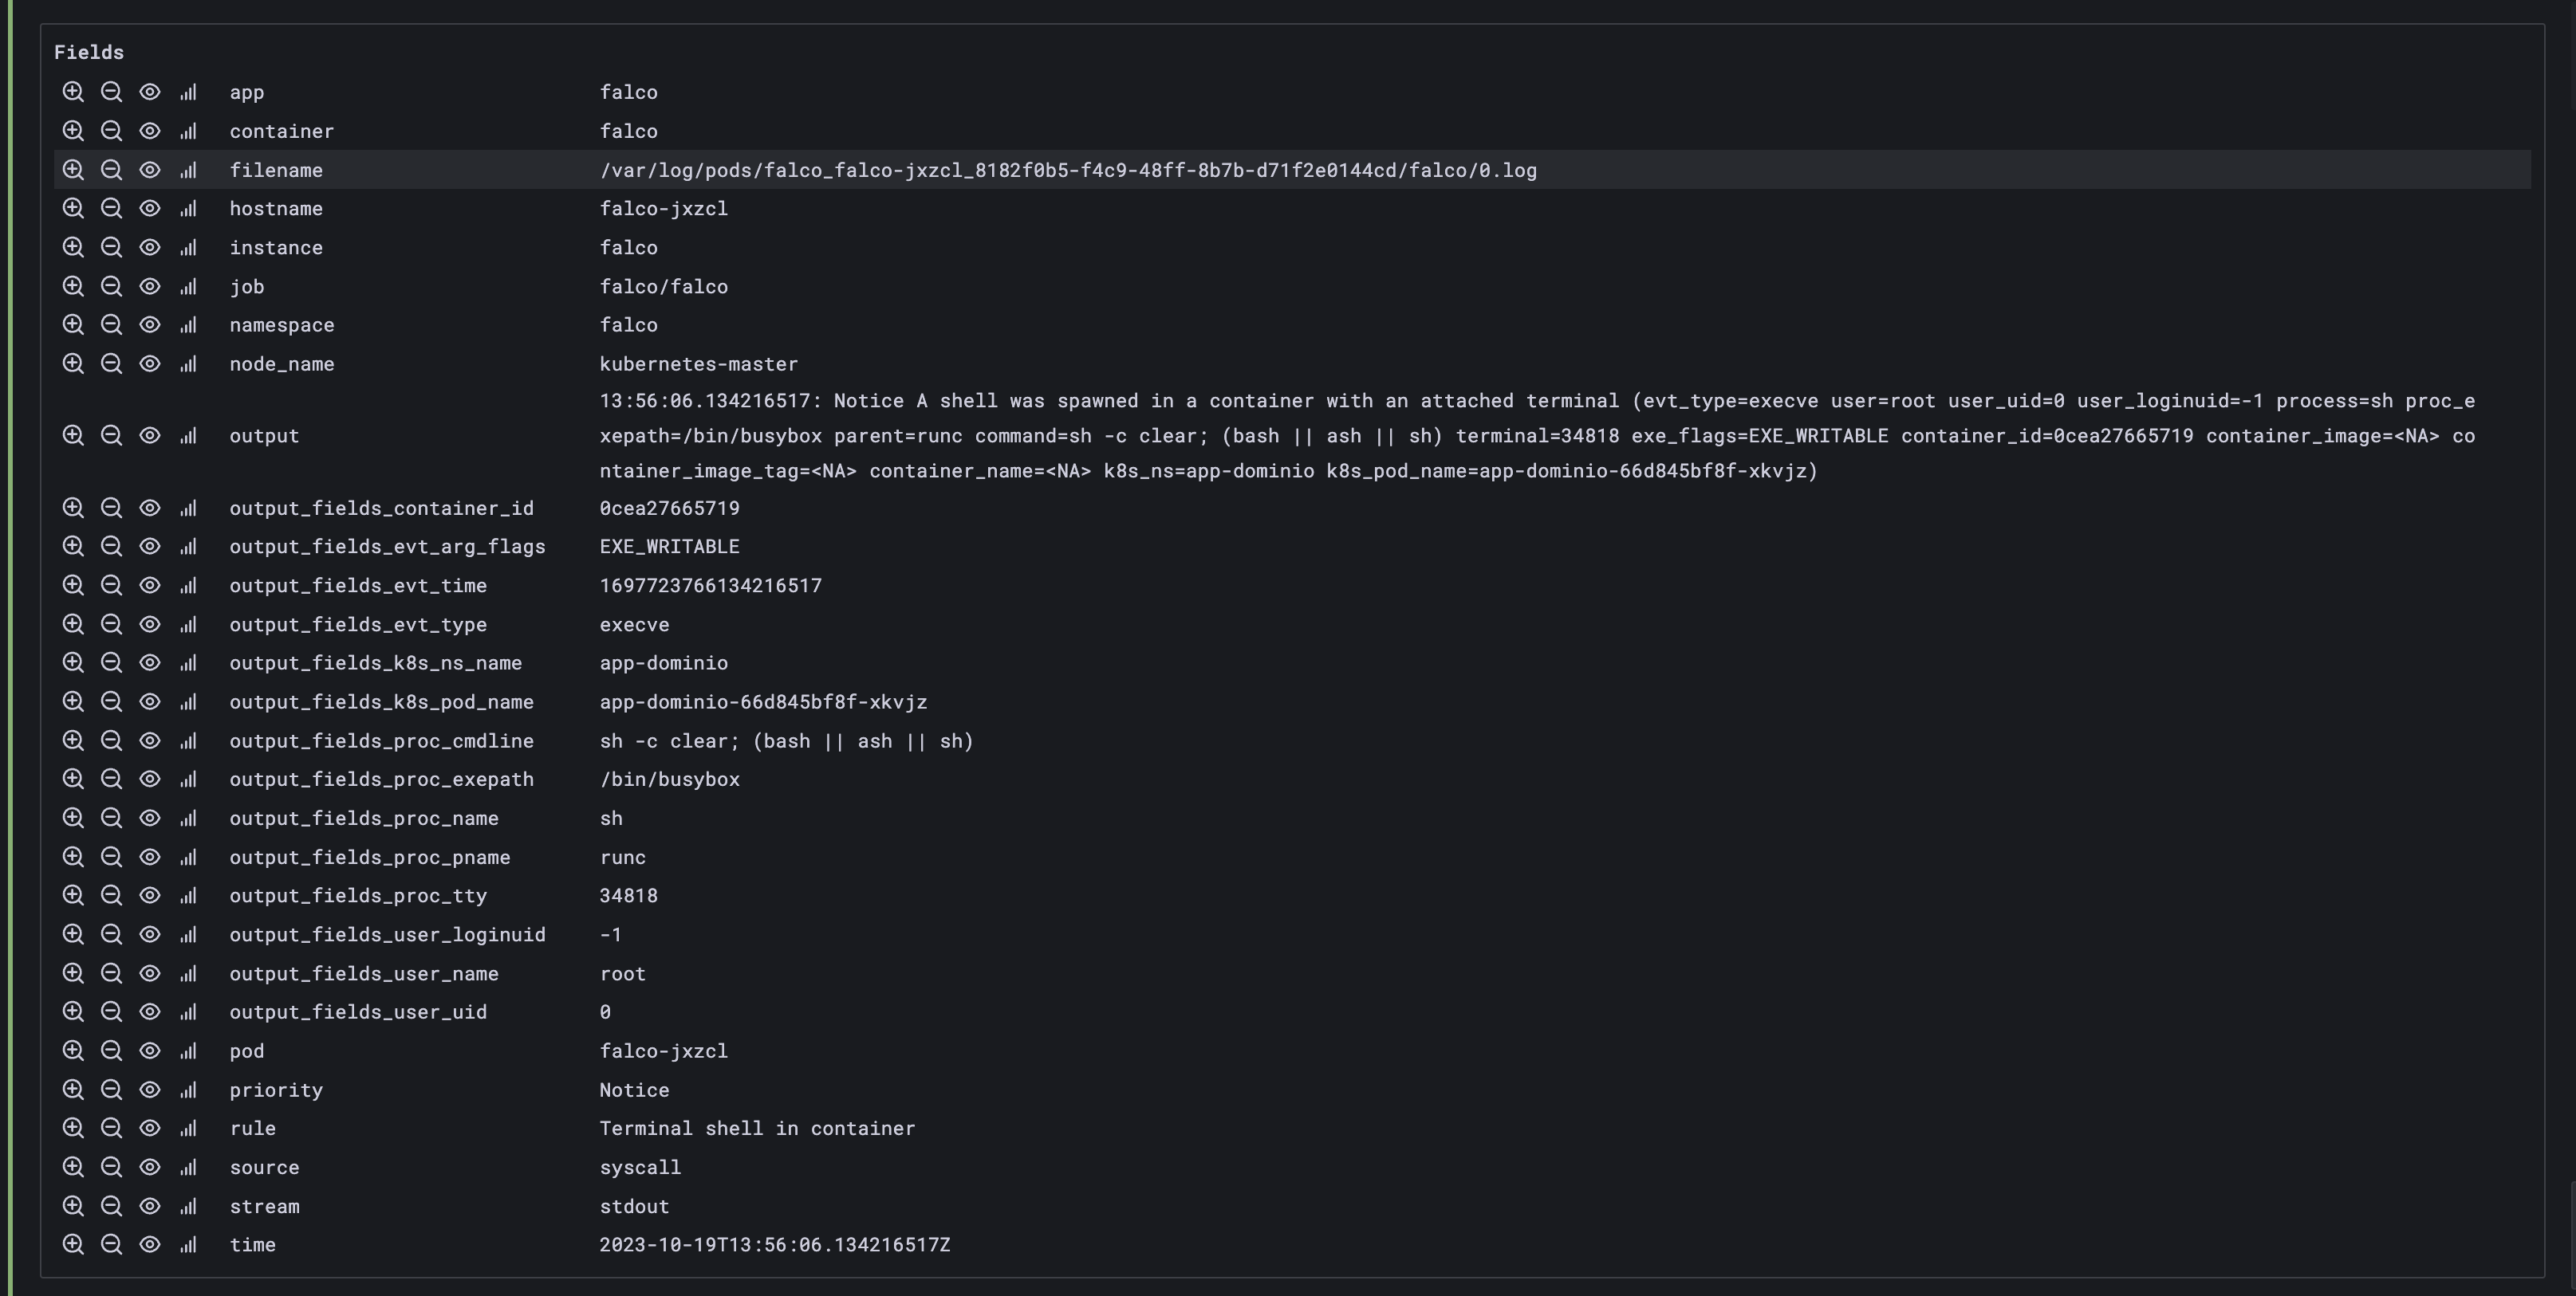Click the Fields section heading
Image resolution: width=2576 pixels, height=1296 pixels.
(89, 52)
